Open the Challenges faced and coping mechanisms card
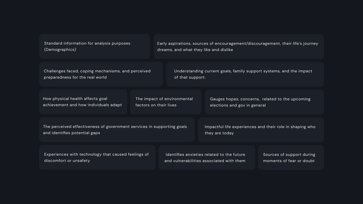Viewport: 363px width, 204px height. click(101, 74)
